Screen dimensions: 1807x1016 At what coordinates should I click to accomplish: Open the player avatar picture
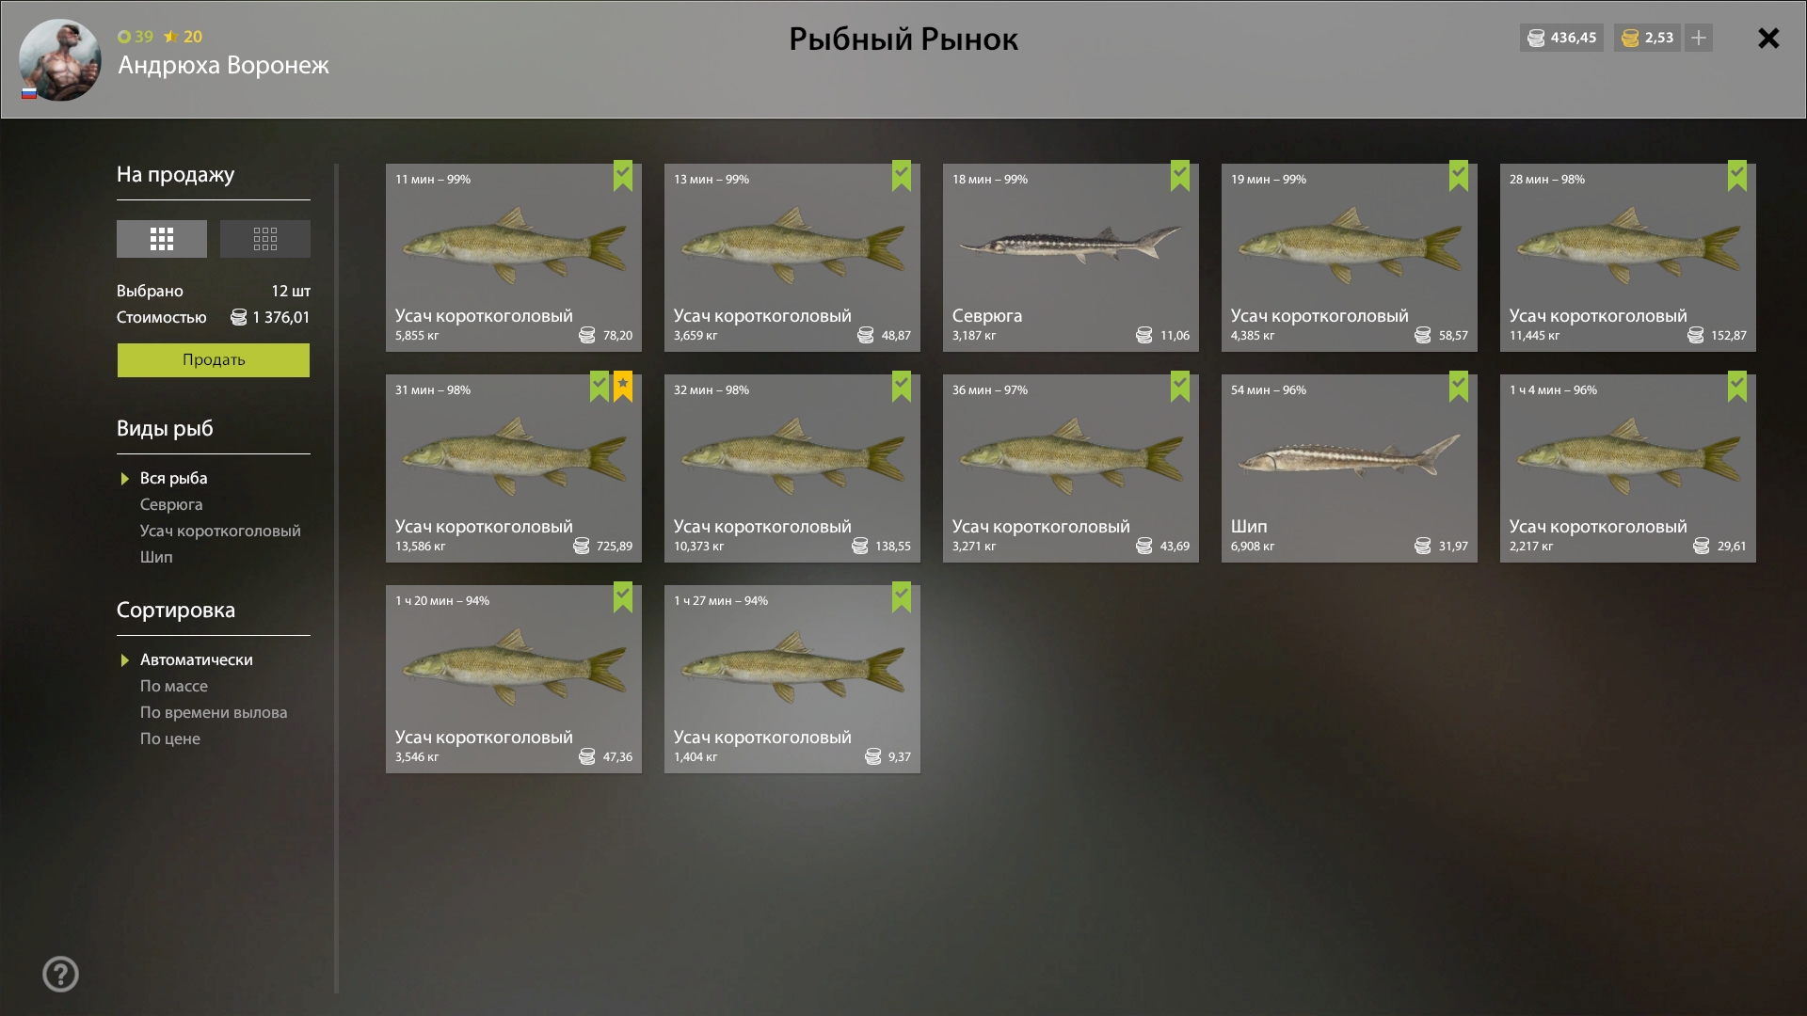(59, 60)
